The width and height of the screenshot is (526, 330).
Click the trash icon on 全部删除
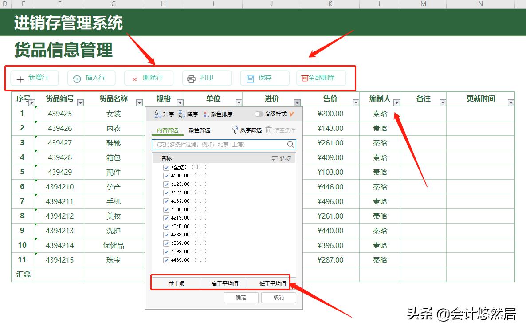(x=304, y=78)
